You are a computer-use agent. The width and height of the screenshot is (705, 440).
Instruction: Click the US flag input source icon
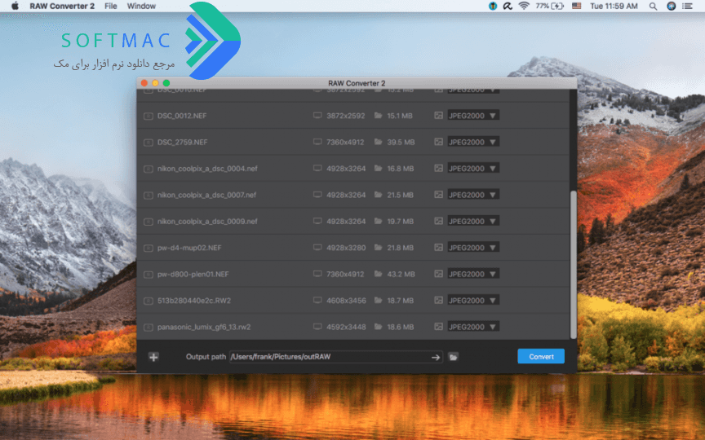[576, 6]
